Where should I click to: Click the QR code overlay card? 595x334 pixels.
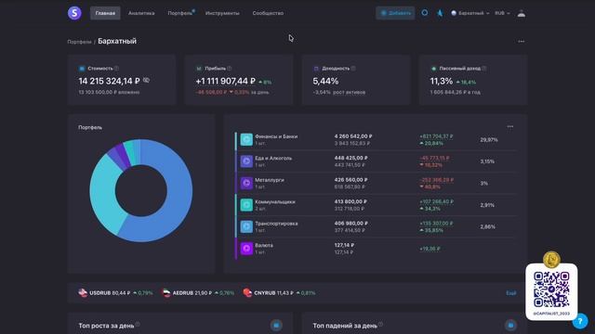click(551, 291)
